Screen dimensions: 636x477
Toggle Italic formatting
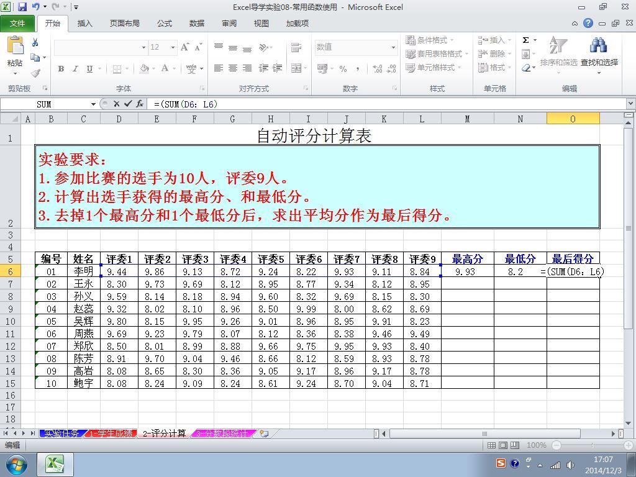[x=75, y=69]
